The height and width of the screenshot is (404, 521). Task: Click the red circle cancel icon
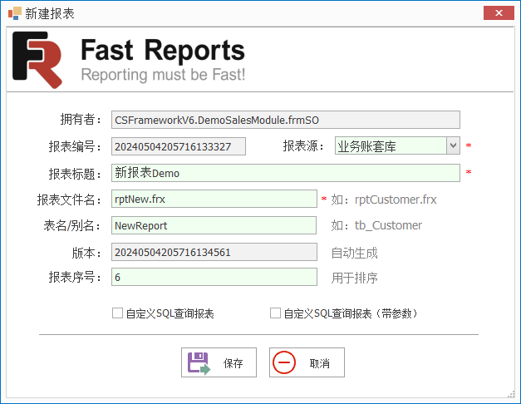click(283, 362)
